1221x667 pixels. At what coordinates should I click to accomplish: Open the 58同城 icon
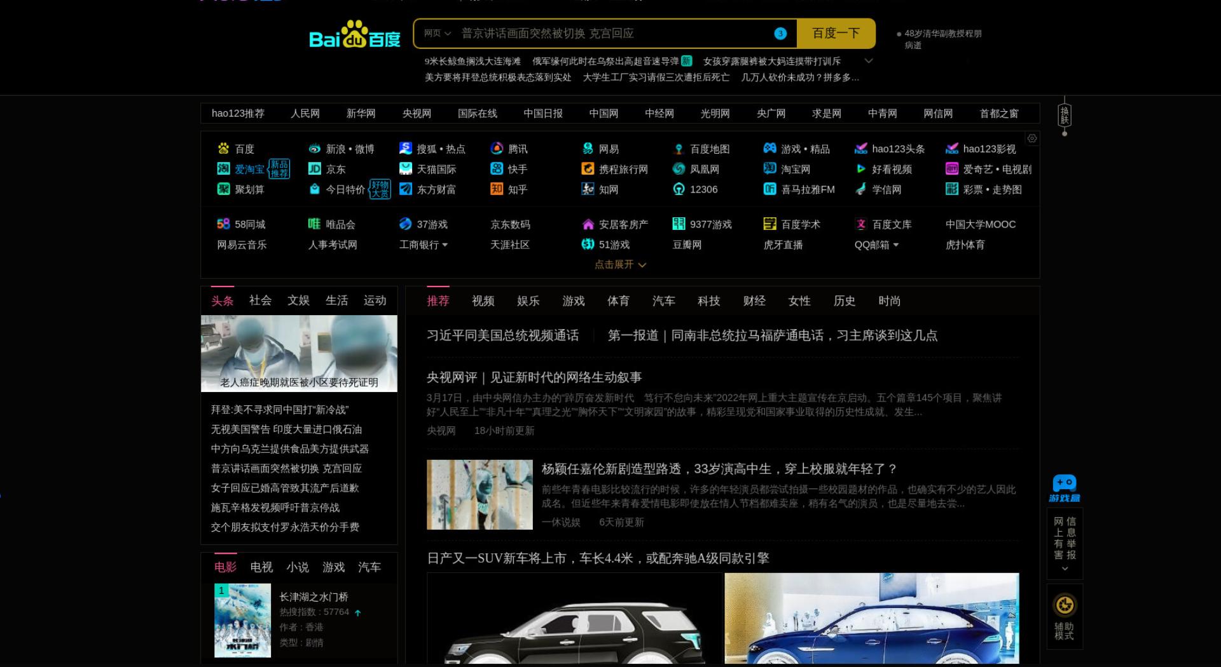223,224
